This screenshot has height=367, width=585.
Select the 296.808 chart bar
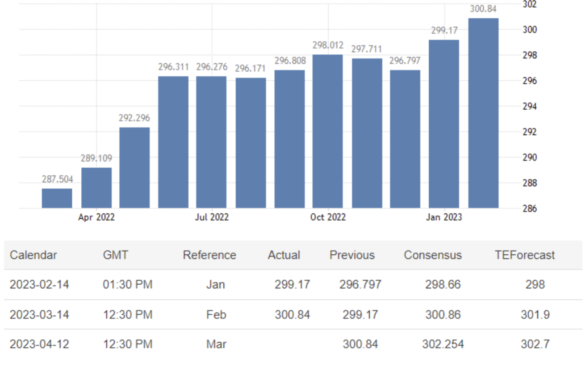tap(290, 139)
